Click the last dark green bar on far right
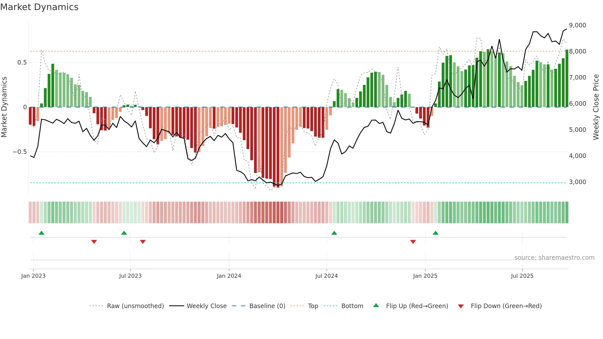The height and width of the screenshot is (339, 603). tap(567, 78)
